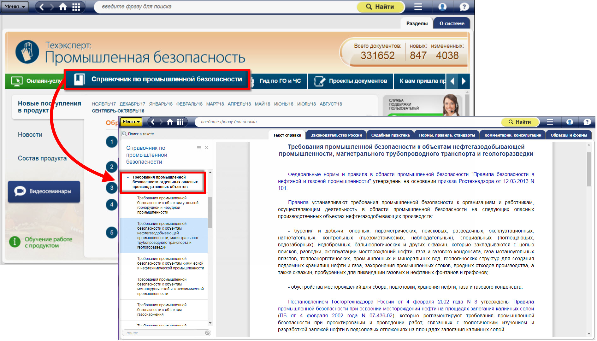
Task: Open panel options icon beside Справочник title
Action: 199,148
